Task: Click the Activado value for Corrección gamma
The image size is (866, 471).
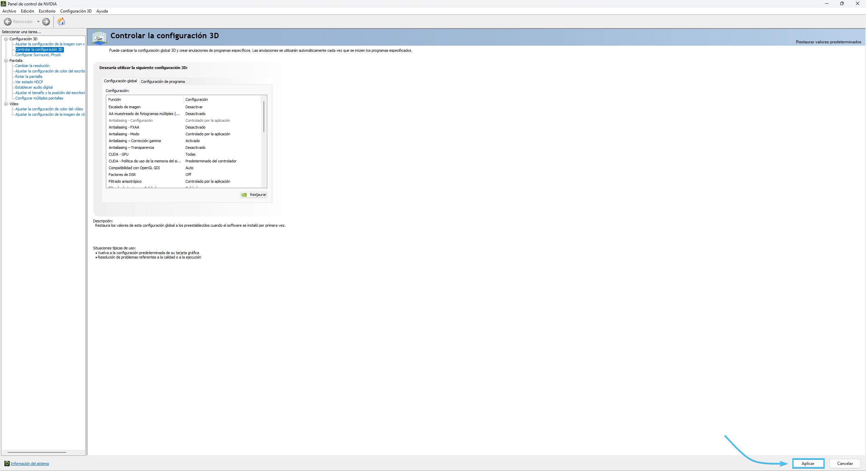Action: [x=192, y=141]
